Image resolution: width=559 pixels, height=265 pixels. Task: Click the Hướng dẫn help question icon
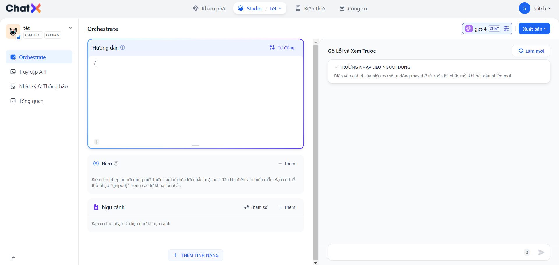123,47
